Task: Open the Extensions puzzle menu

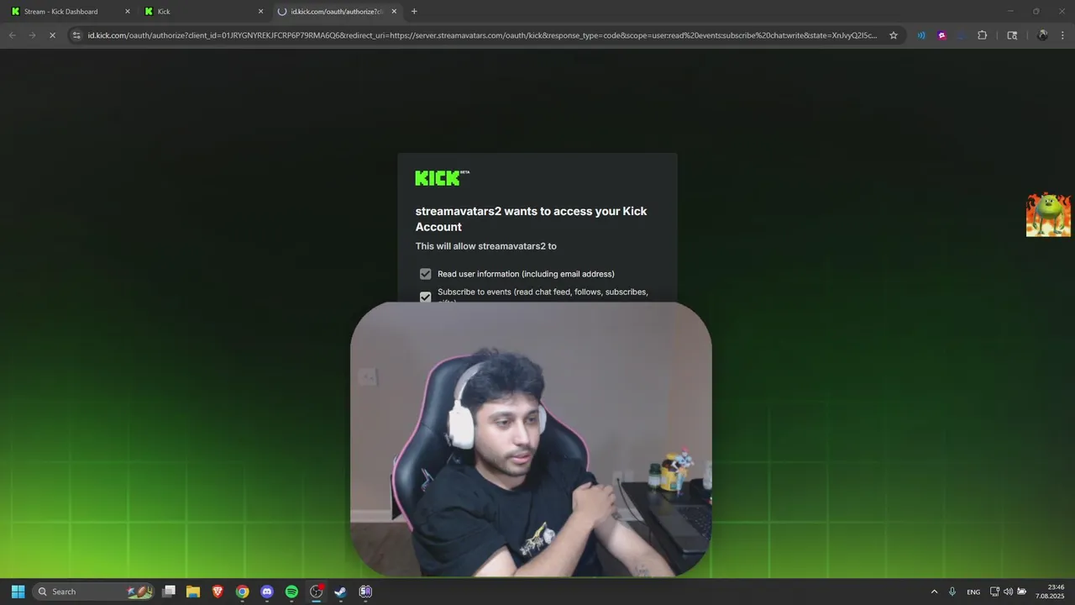Action: pyautogui.click(x=982, y=35)
